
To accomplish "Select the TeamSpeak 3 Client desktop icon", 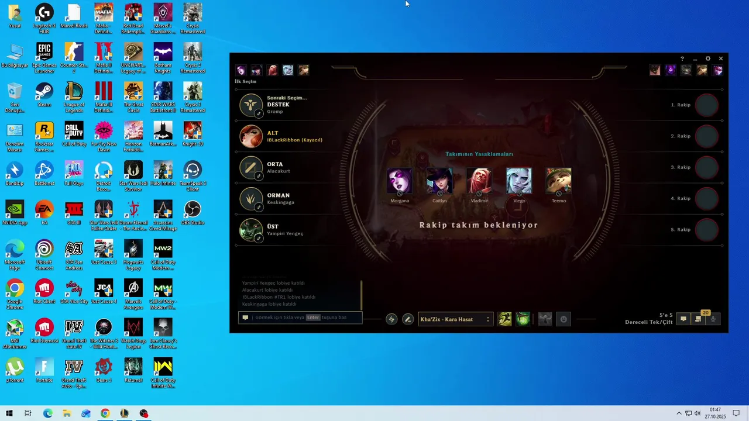I will click(193, 176).
